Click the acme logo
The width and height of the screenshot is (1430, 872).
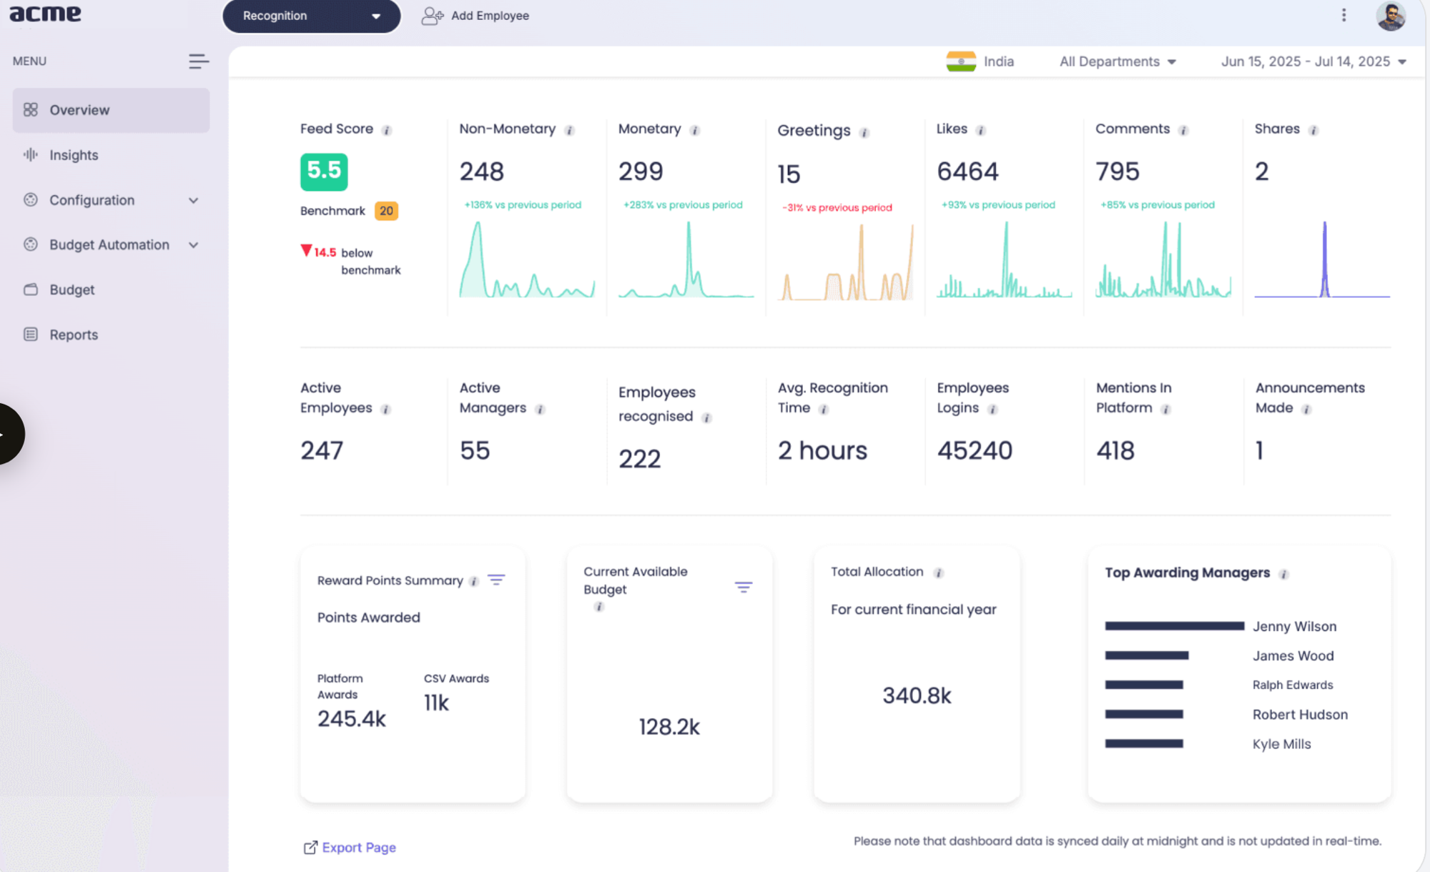45,14
